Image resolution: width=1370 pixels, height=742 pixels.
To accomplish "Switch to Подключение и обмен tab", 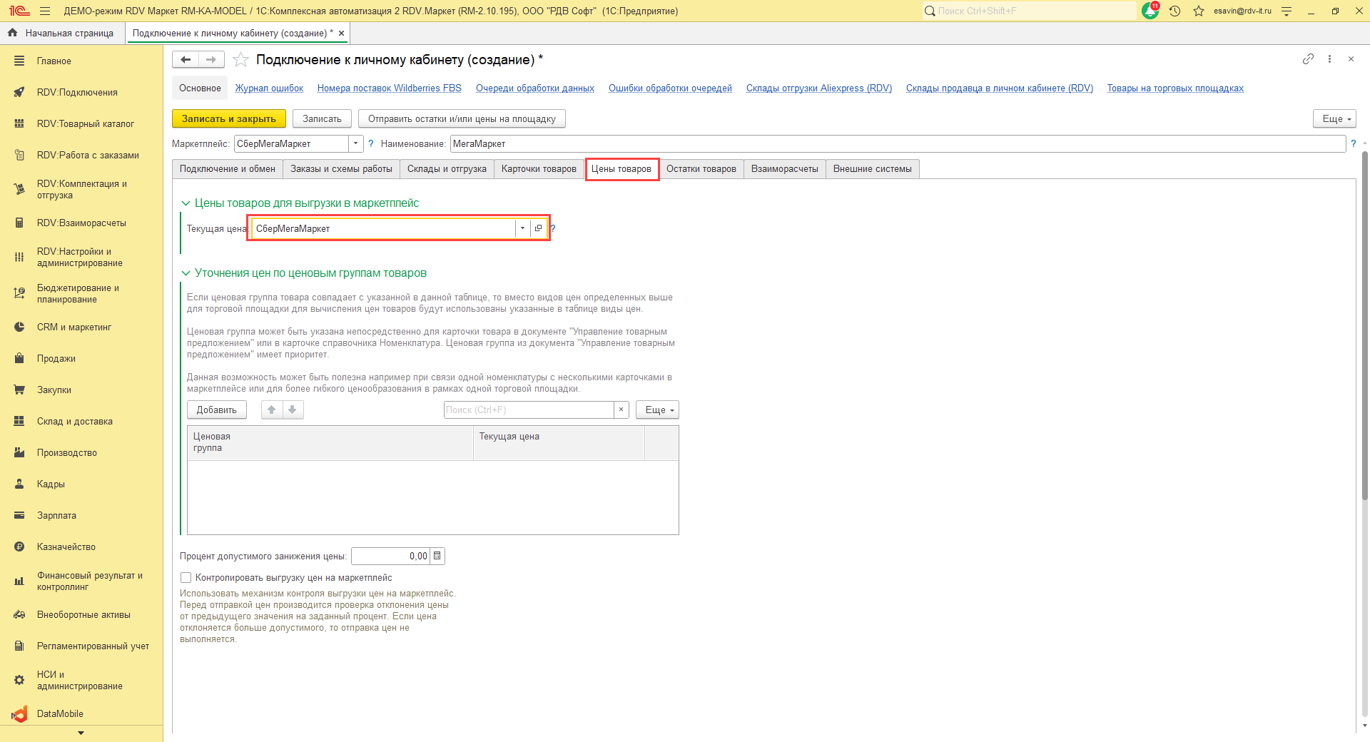I will pyautogui.click(x=228, y=169).
